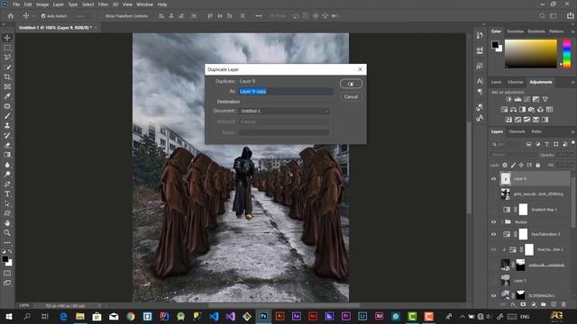The image size is (577, 324).
Task: Add a Levels adjustment
Action: tap(517, 99)
